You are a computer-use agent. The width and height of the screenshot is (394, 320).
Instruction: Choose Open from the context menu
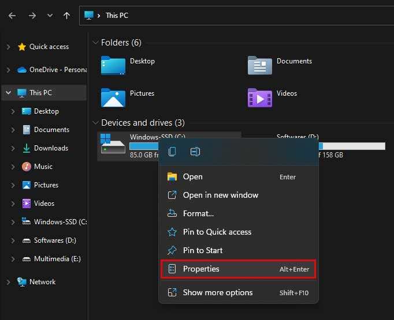[x=238, y=177]
